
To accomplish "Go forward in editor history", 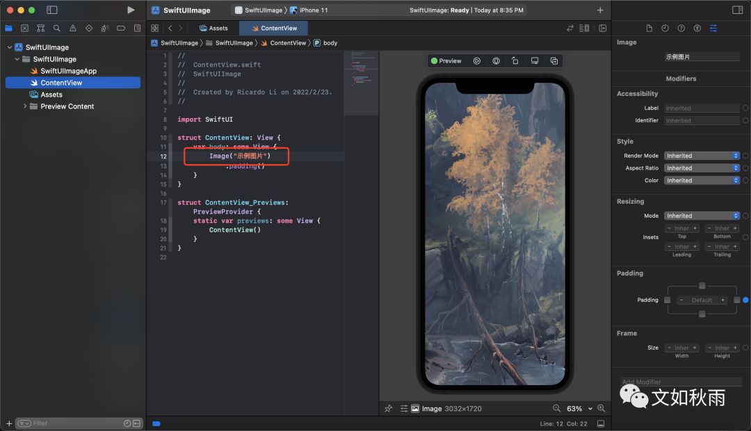I will click(181, 29).
